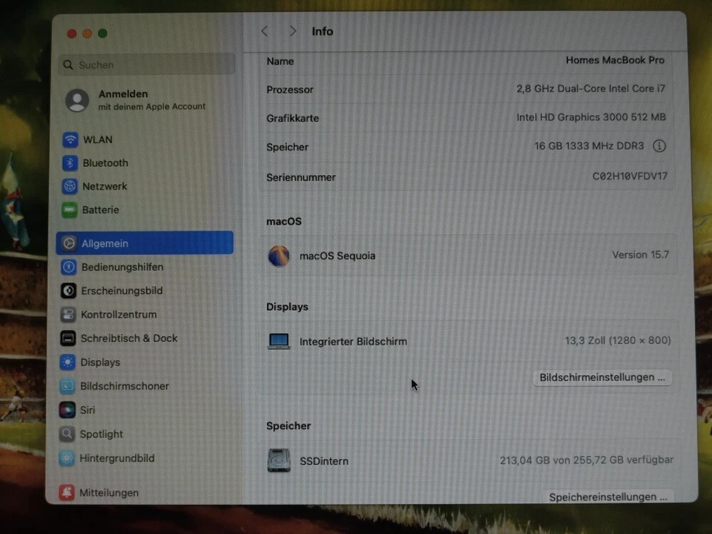
Task: Open WLAN settings via its Wi-Fi icon
Action: coord(70,139)
